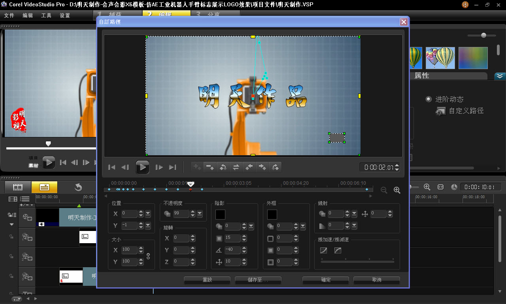This screenshot has height=304, width=506.
Task: Open mirror opacity slider dropdown
Action: (x=354, y=214)
